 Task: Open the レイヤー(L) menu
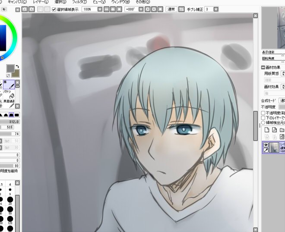click(41, 2)
